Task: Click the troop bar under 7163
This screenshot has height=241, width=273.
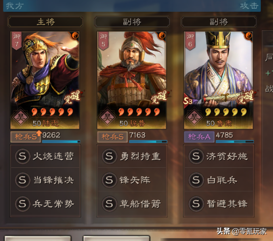Action: click(x=148, y=141)
